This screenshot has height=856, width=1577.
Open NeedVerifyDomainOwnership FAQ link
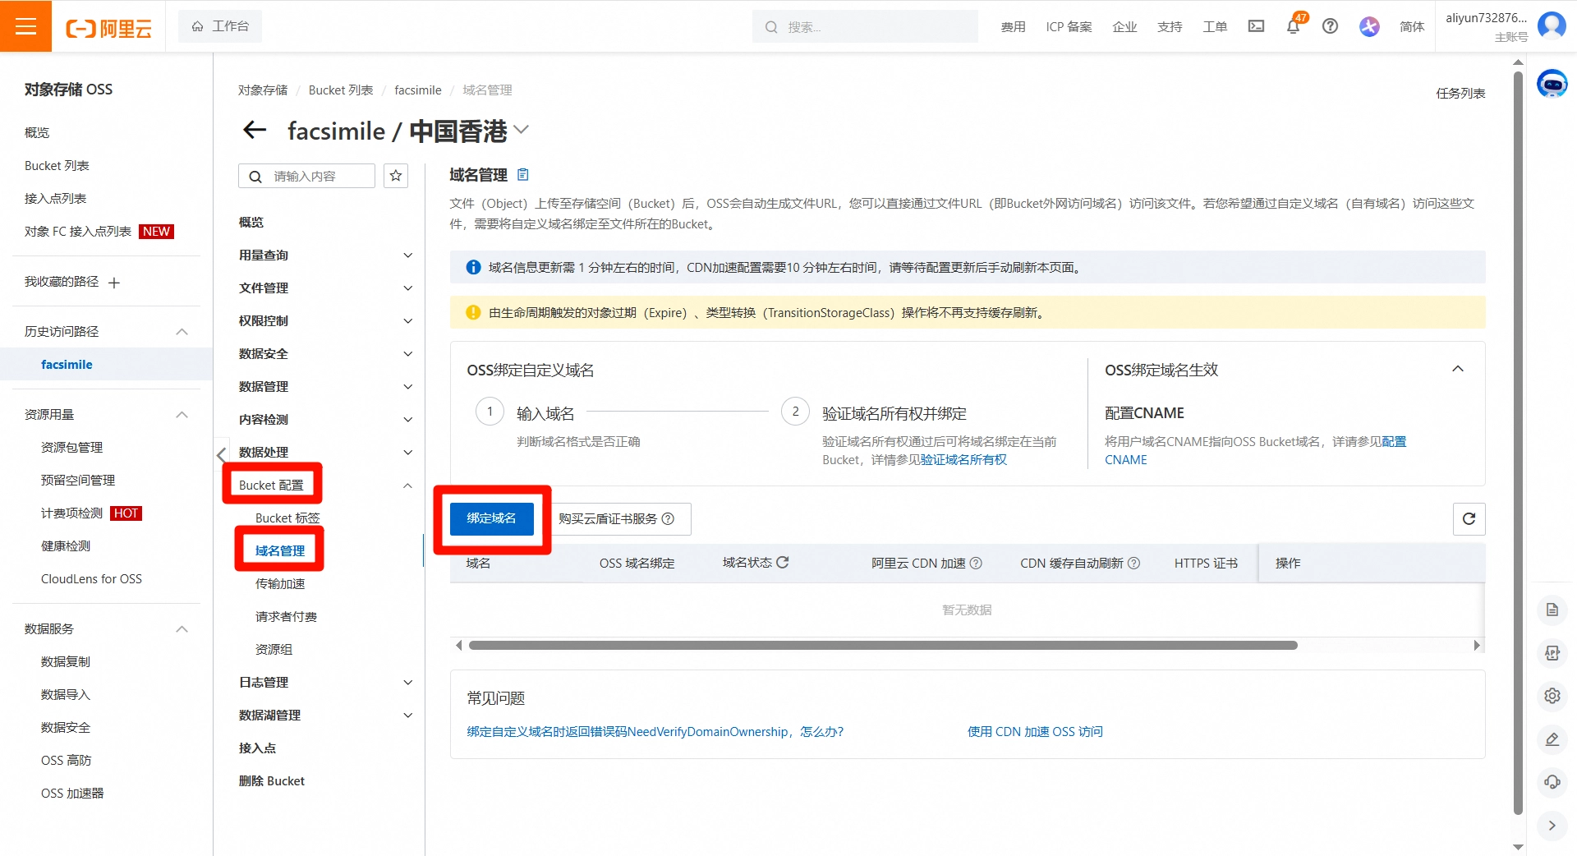click(x=655, y=731)
